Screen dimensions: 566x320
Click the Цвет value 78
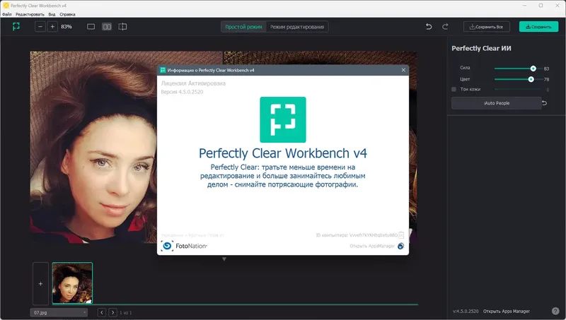coord(546,79)
